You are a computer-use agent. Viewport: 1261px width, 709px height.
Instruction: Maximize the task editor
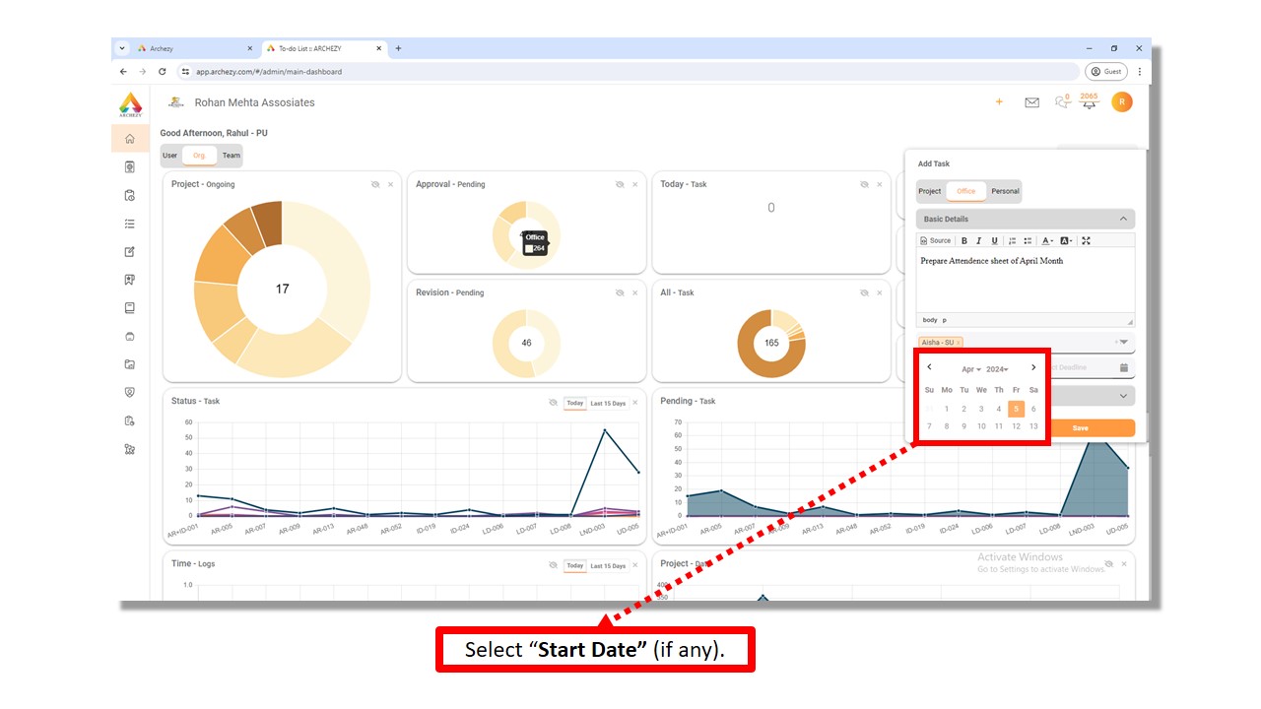(1086, 240)
